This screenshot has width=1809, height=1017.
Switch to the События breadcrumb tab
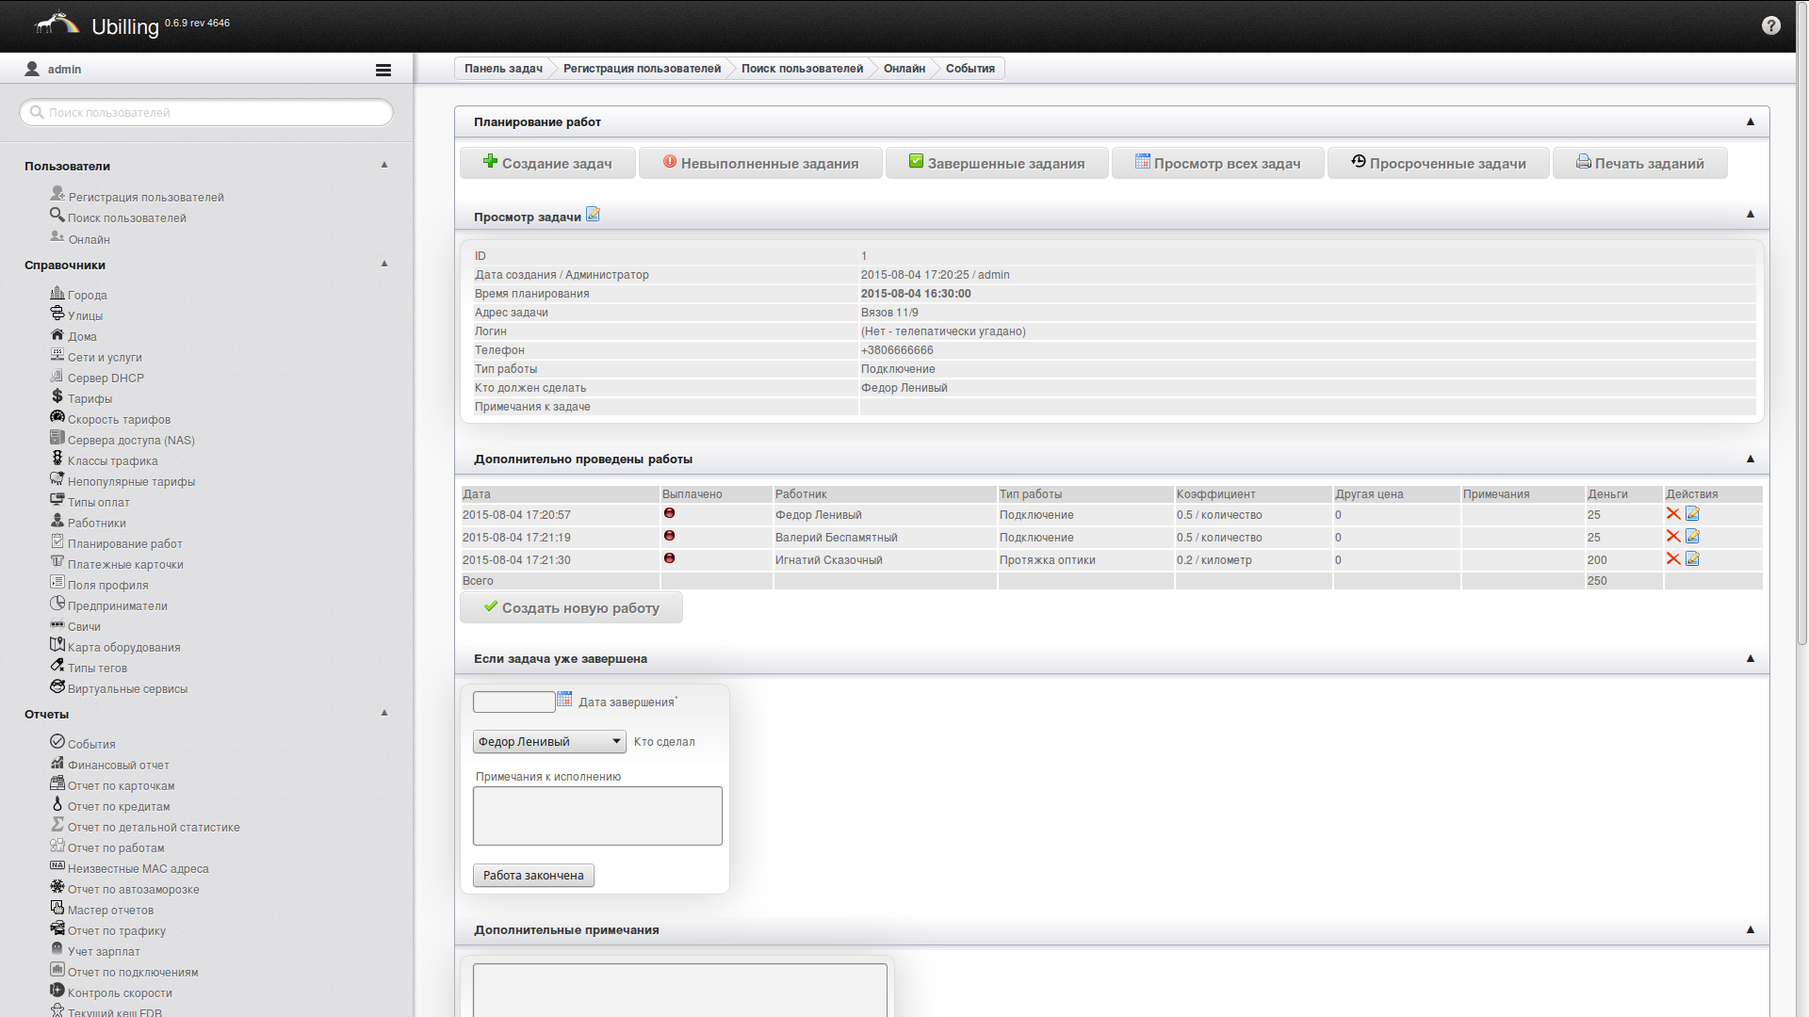(970, 69)
